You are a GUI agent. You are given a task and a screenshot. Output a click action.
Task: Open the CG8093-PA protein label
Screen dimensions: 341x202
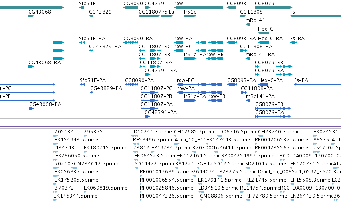242,80
